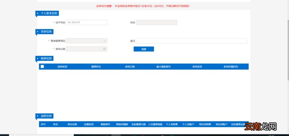Click the 最大做账期号 column header

click(x=163, y=67)
